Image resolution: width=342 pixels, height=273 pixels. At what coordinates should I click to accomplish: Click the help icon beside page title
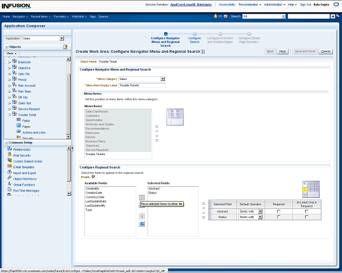[204, 52]
